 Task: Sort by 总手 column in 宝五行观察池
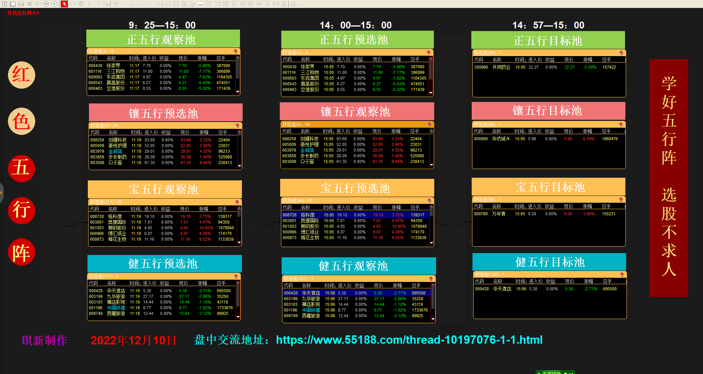coord(222,209)
